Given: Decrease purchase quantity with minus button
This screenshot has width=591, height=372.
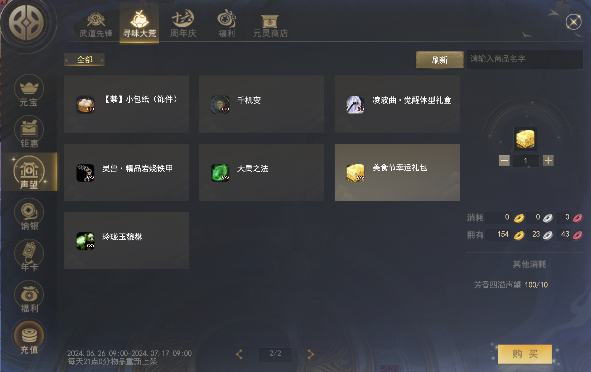Looking at the screenshot, I should (x=504, y=160).
